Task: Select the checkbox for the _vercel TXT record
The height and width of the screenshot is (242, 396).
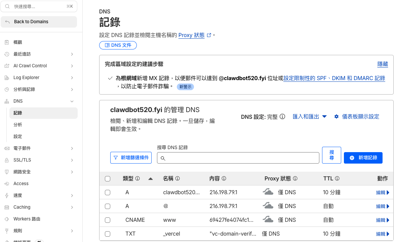Action: [x=108, y=234]
